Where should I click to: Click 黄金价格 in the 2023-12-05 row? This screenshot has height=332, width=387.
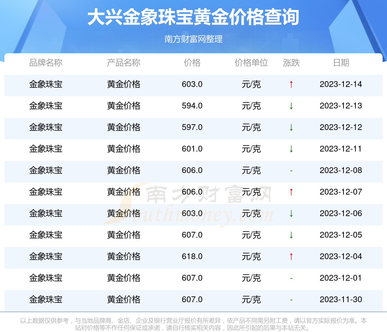[x=124, y=235]
